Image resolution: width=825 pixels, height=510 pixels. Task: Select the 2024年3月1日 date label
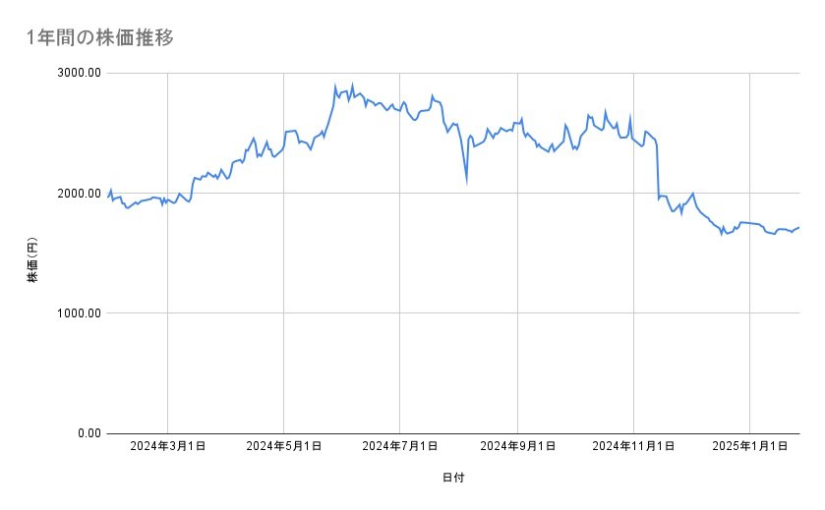168,447
